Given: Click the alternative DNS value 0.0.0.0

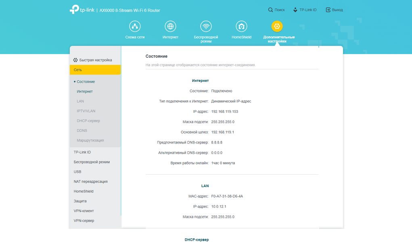Looking at the screenshot, I should 217,153.
